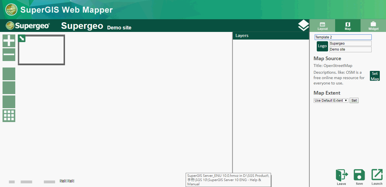This screenshot has width=386, height=187.
Task: Collapse the overview map with arrow icon
Action: 22,38
